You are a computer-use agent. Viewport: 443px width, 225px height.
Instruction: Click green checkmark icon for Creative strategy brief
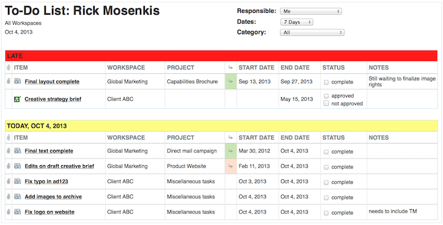click(18, 99)
